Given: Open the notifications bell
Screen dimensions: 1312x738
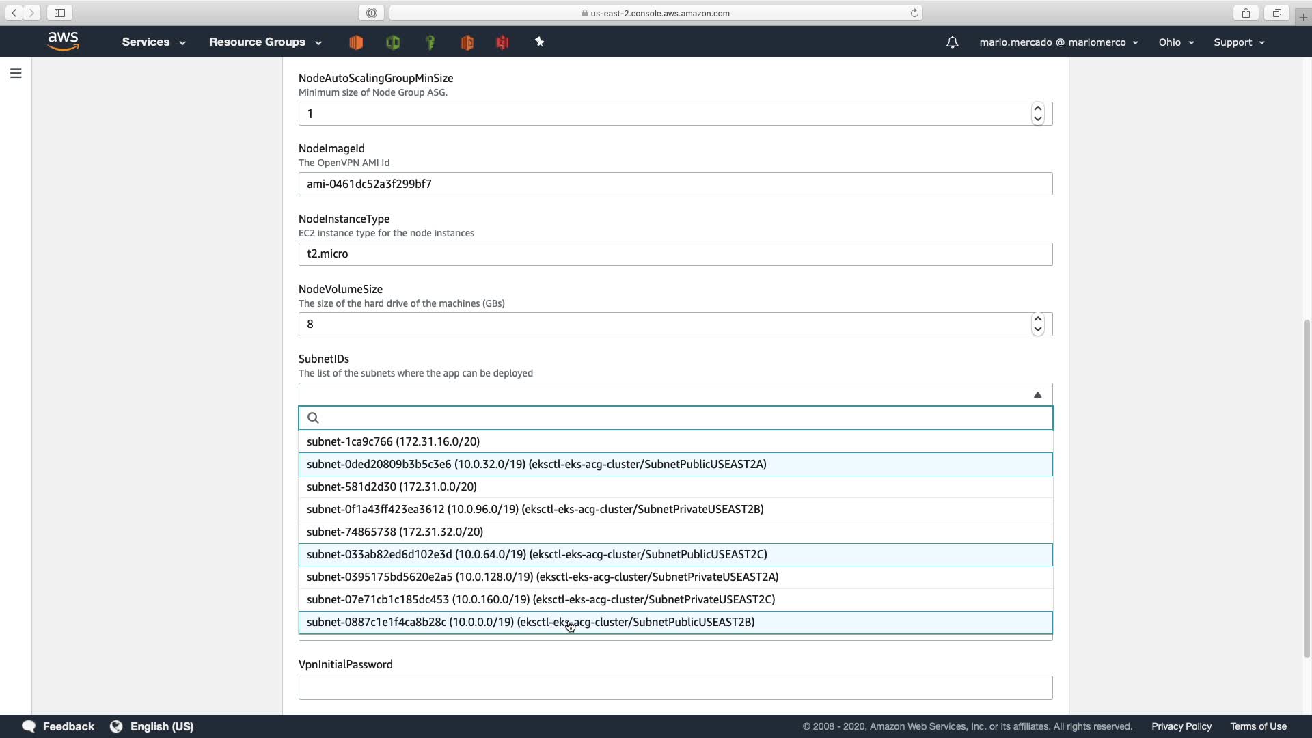Looking at the screenshot, I should click(952, 42).
